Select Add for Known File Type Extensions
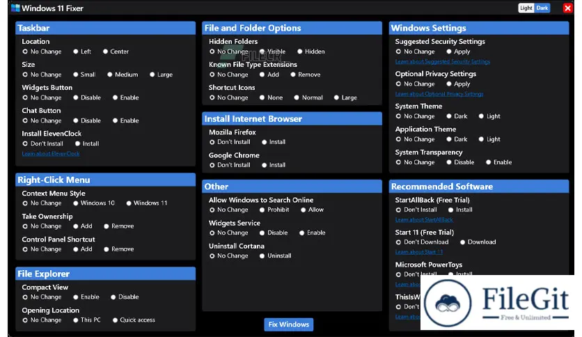The width and height of the screenshot is (582, 337). coord(269,75)
